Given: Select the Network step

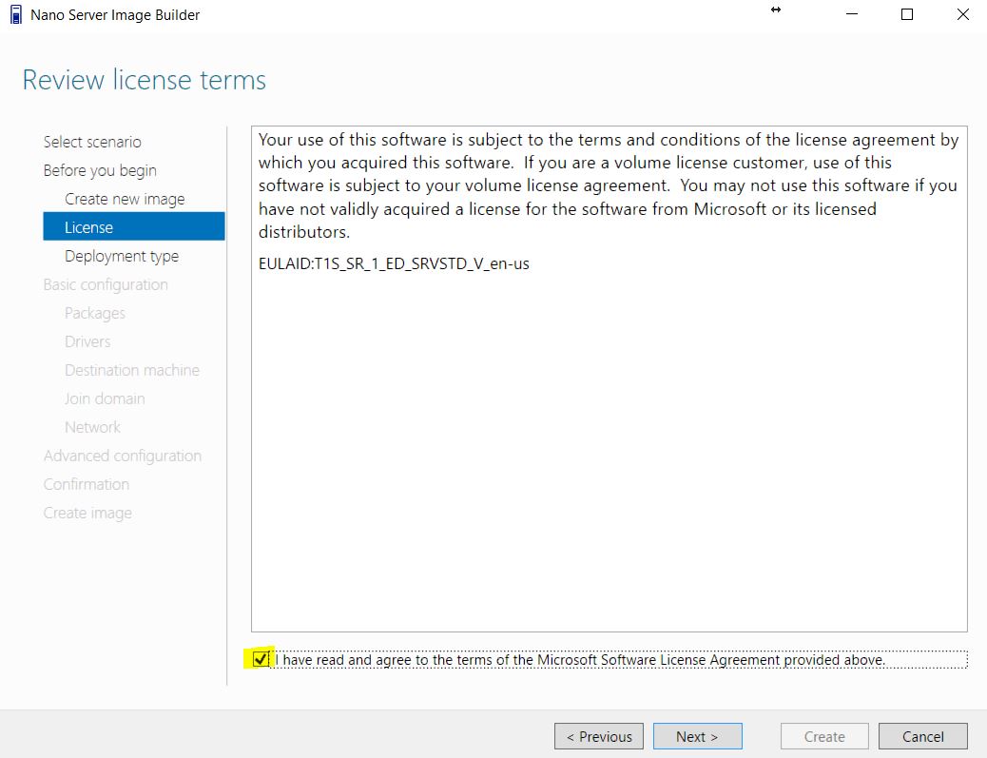Looking at the screenshot, I should pos(92,427).
